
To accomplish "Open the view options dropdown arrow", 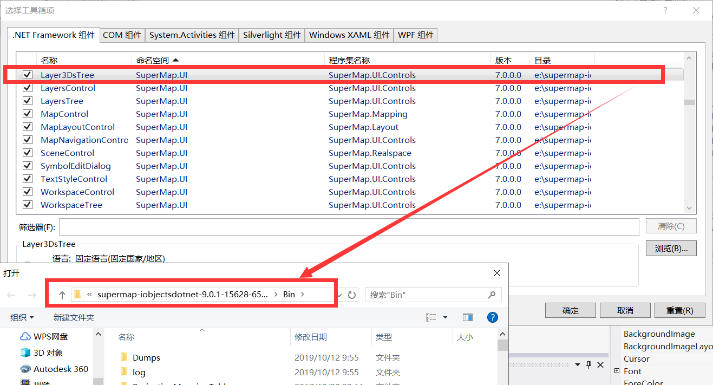I will tap(446, 317).
